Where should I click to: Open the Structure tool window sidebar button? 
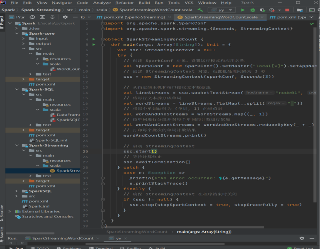(x=2, y=213)
